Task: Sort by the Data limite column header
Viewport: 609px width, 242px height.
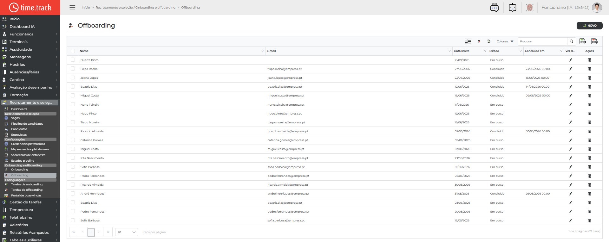Action: pyautogui.click(x=462, y=51)
